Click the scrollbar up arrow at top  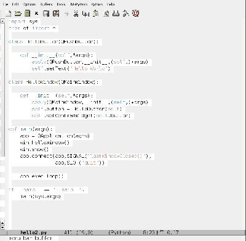pyautogui.click(x=2, y=21)
